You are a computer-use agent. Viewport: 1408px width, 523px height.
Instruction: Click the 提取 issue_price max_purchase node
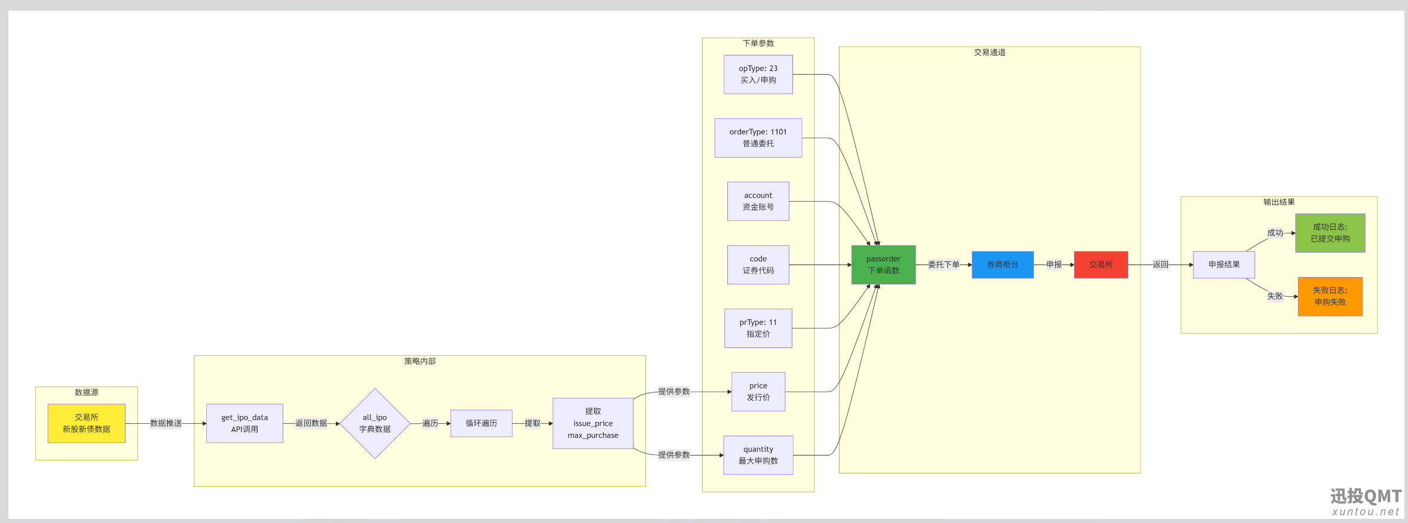pyautogui.click(x=593, y=423)
